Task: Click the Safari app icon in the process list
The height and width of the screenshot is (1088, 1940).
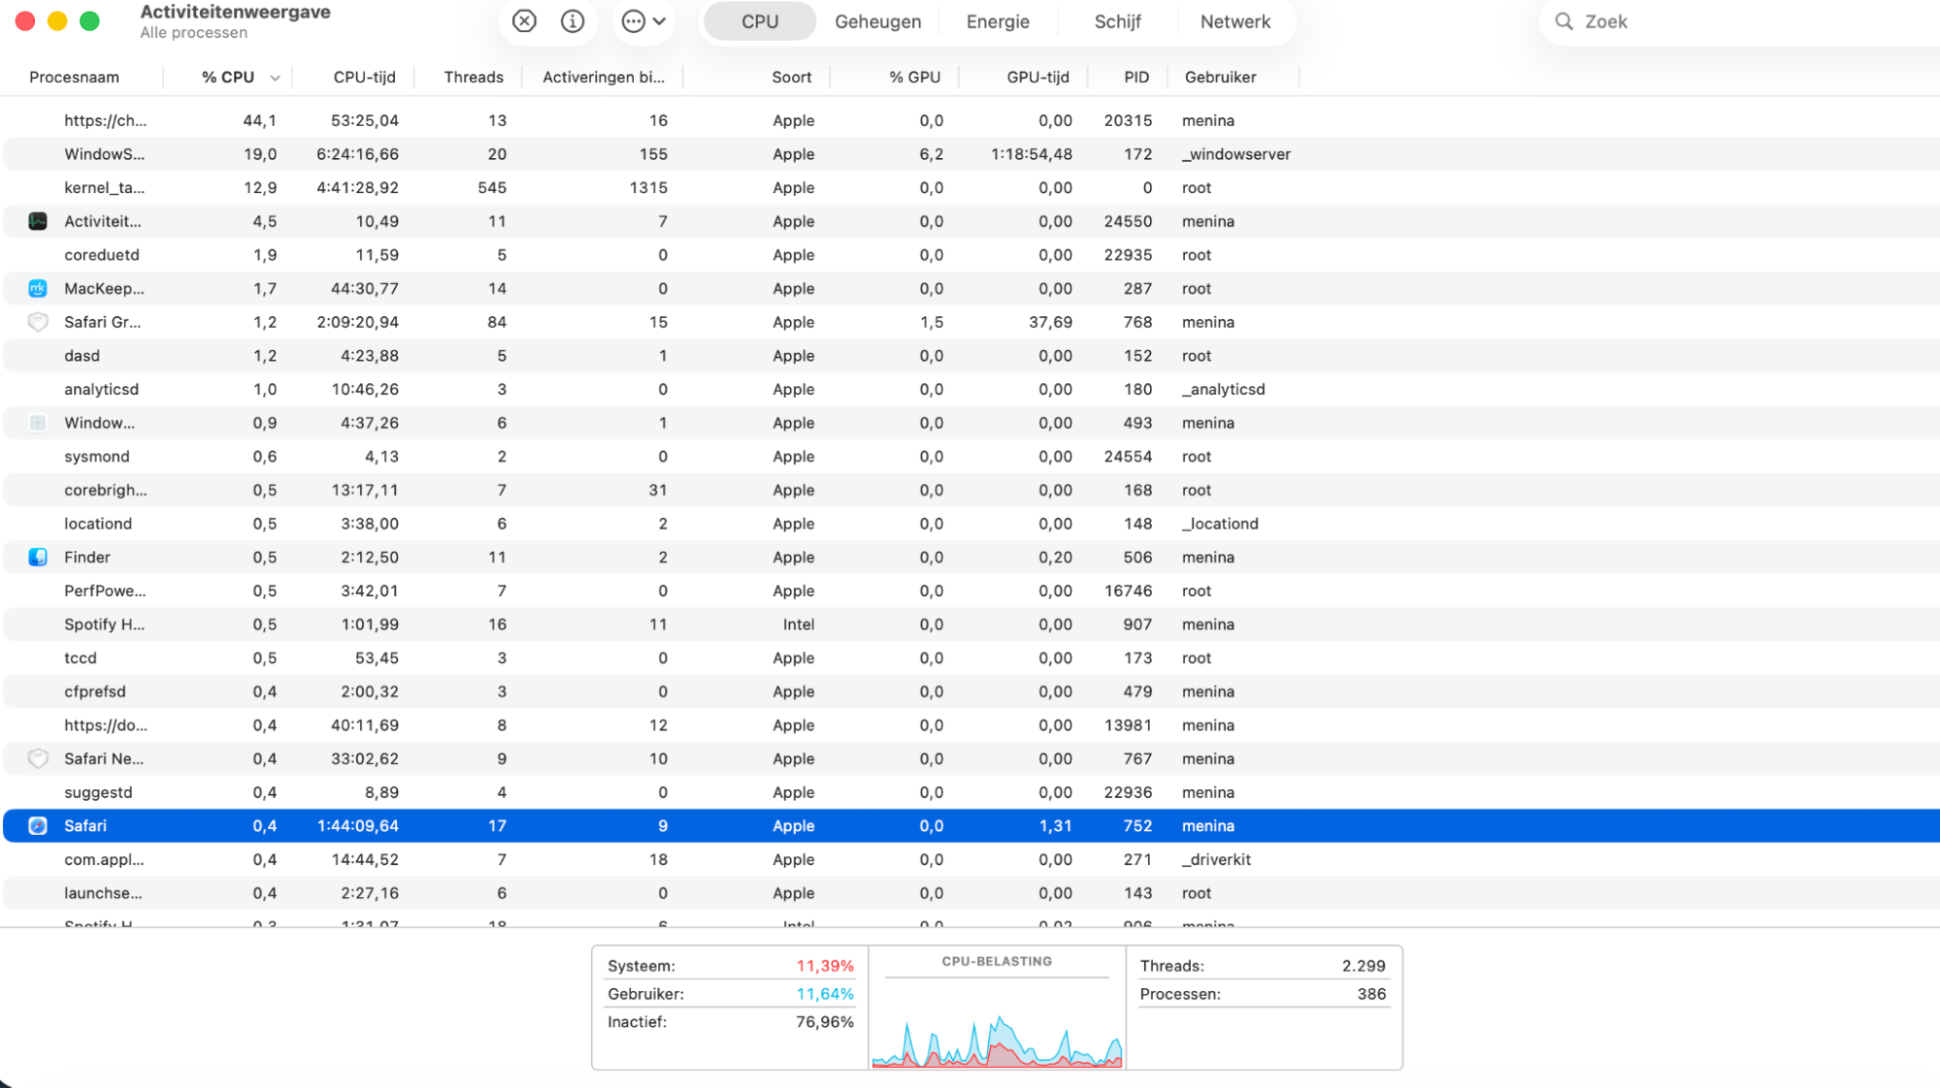Action: click(x=38, y=825)
